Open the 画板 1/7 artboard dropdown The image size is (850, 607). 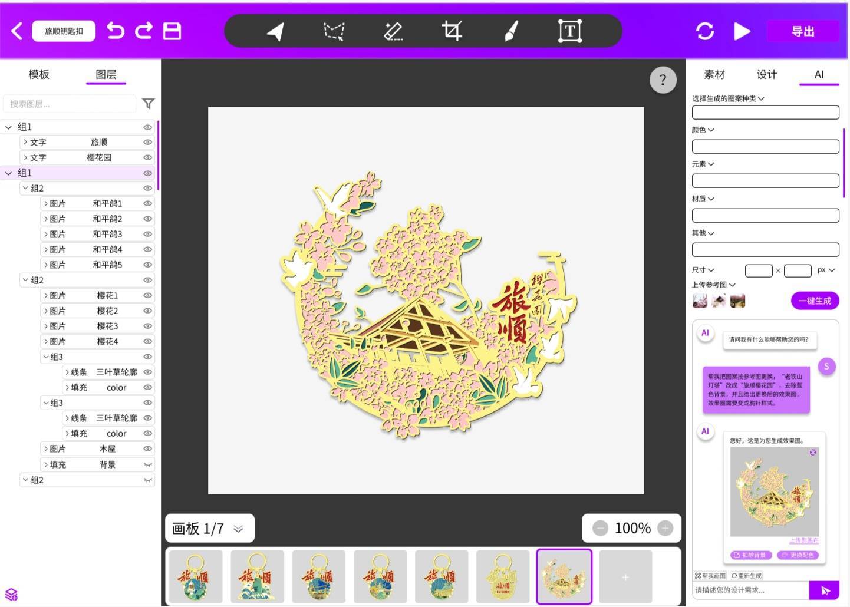coord(238,529)
